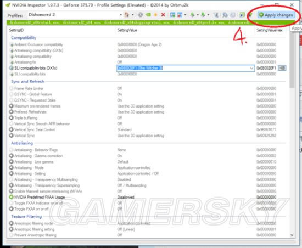Collapse the Texture Filtering group header
This screenshot has width=302, height=248.
pos(26,216)
